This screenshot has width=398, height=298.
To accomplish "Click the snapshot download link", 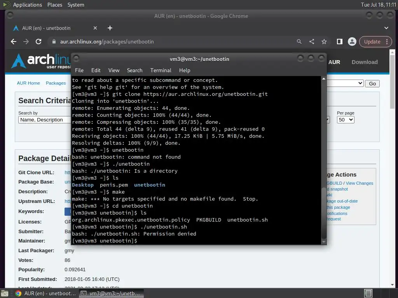I will click(x=337, y=189).
